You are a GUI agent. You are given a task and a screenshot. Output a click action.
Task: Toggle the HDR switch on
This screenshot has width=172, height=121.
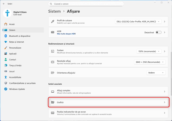[x=158, y=32]
